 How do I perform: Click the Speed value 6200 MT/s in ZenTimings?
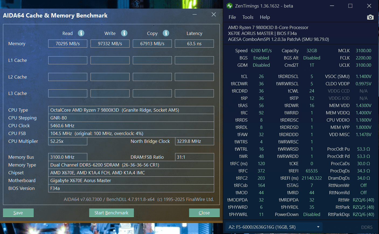pyautogui.click(x=261, y=51)
